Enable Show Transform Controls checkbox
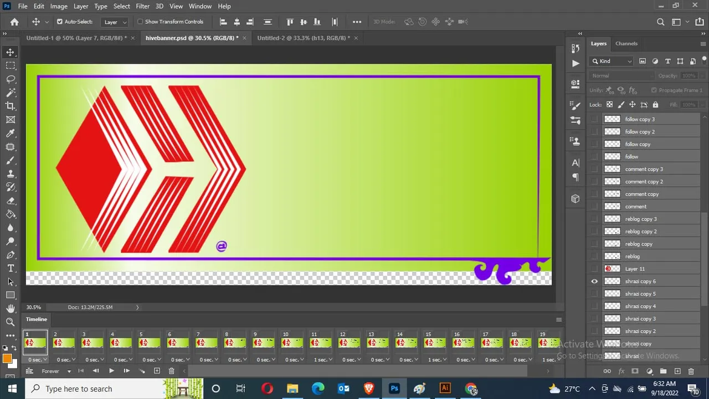709x399 pixels. tap(140, 22)
